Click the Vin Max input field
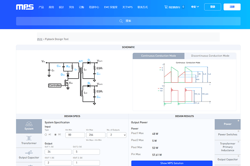The image size is (250, 166). (x=96, y=135)
